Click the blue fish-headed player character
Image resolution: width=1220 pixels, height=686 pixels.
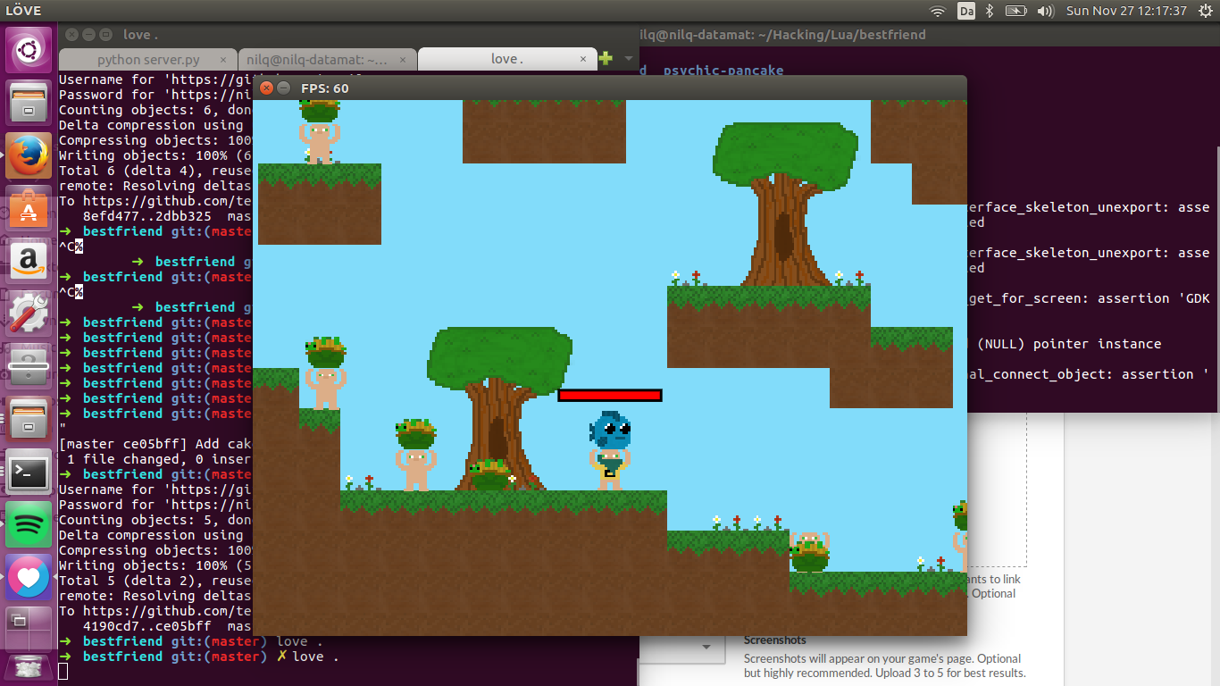coord(610,450)
